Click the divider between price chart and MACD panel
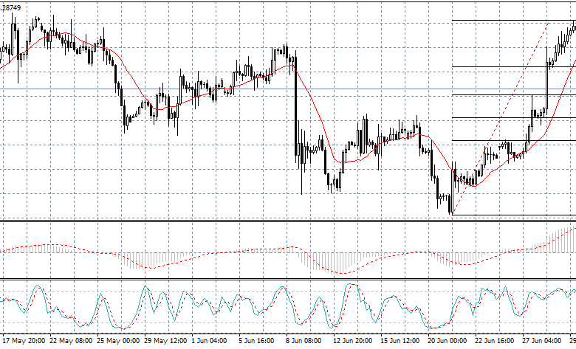The image size is (576, 349). pos(288,220)
